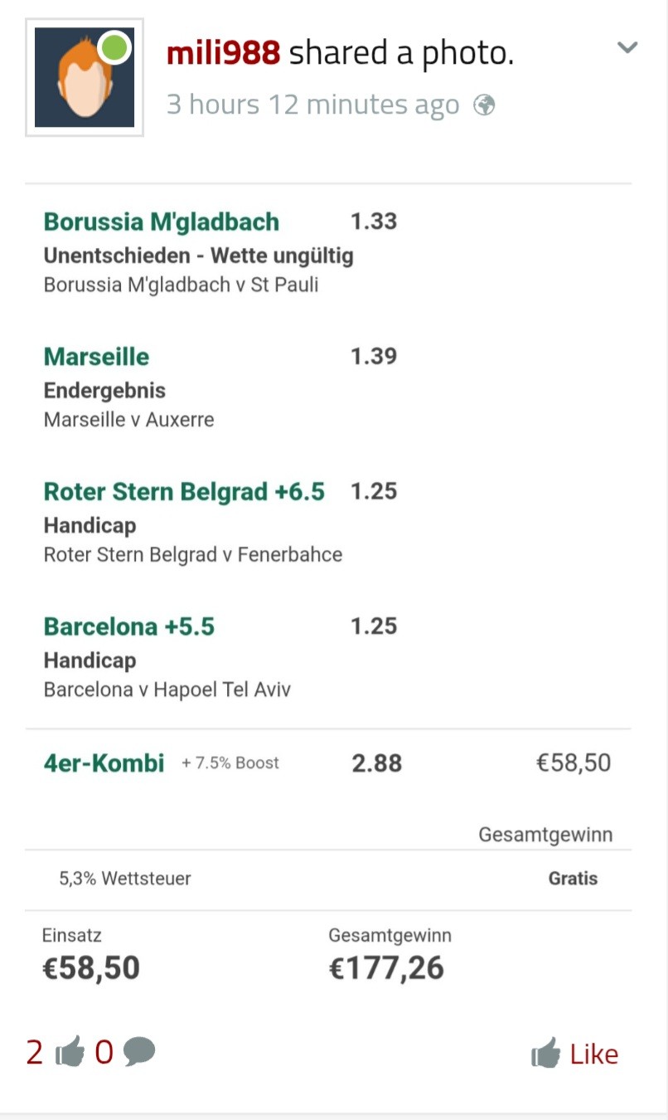View the 0 comments count
This screenshot has width=668, height=1120.
click(x=104, y=1053)
